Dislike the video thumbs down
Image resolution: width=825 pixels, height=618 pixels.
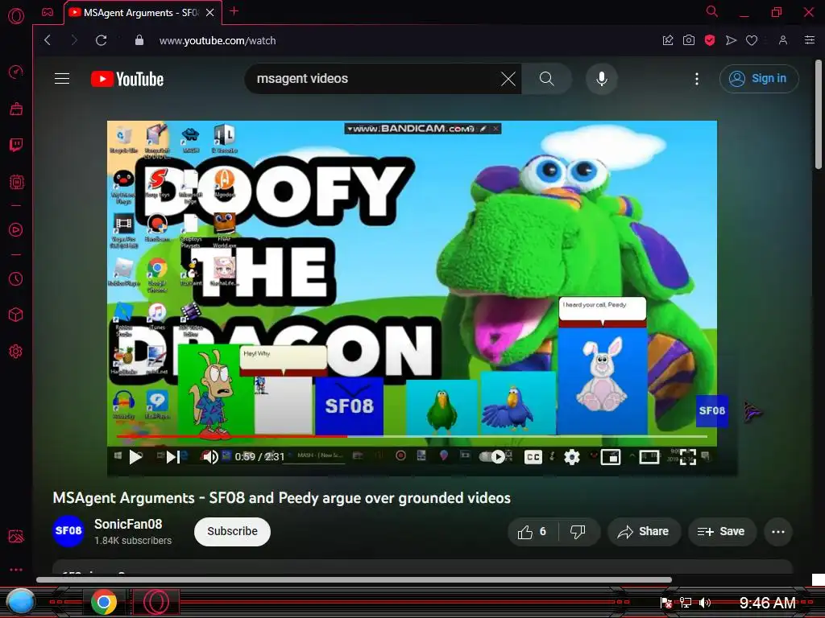(x=578, y=532)
